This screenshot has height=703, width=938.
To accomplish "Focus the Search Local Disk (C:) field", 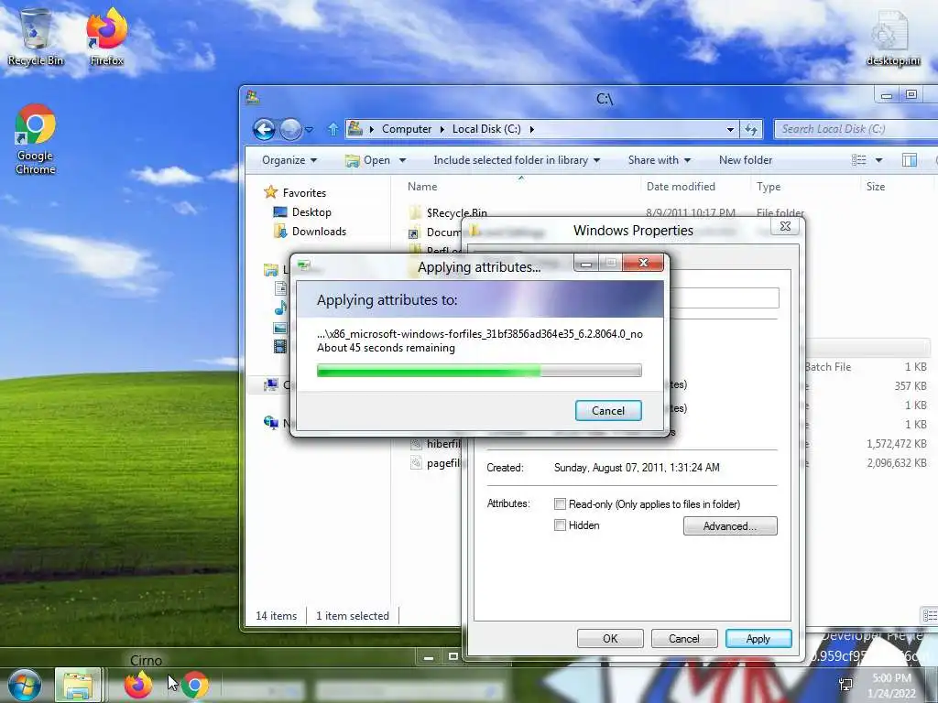I will 856,129.
